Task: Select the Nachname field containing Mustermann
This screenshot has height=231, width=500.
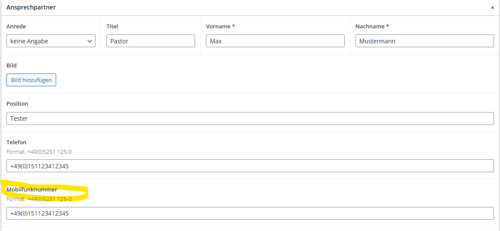Action: [424, 41]
